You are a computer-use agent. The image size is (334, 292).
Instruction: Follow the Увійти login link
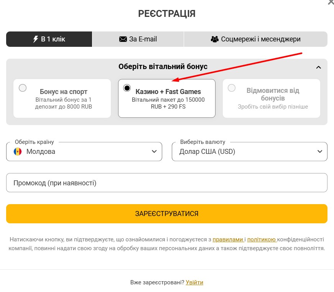point(194,282)
